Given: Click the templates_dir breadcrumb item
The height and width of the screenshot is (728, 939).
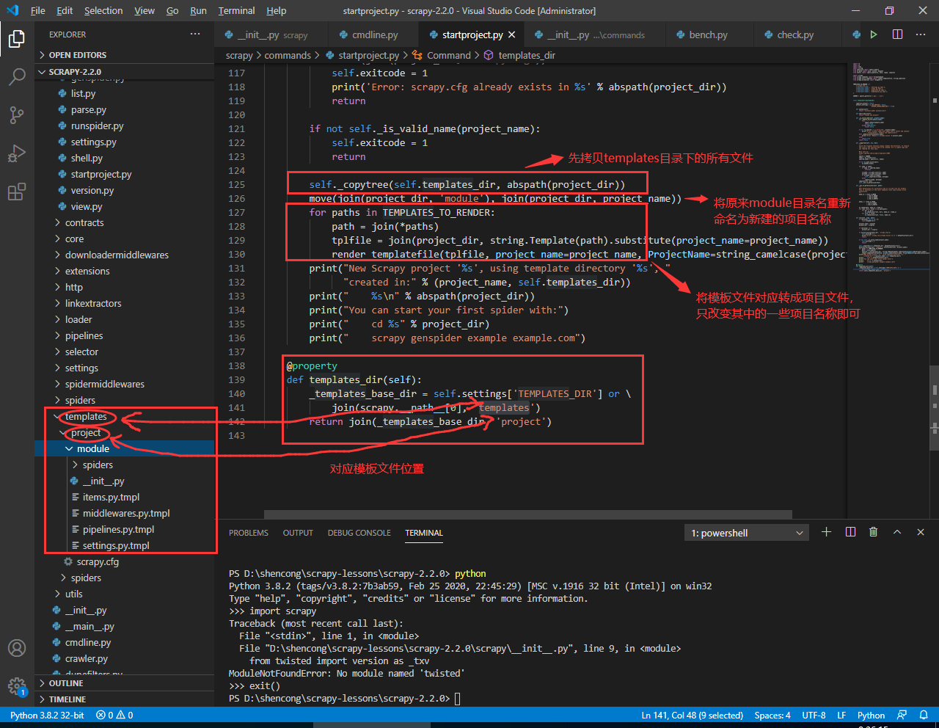Looking at the screenshot, I should [519, 55].
